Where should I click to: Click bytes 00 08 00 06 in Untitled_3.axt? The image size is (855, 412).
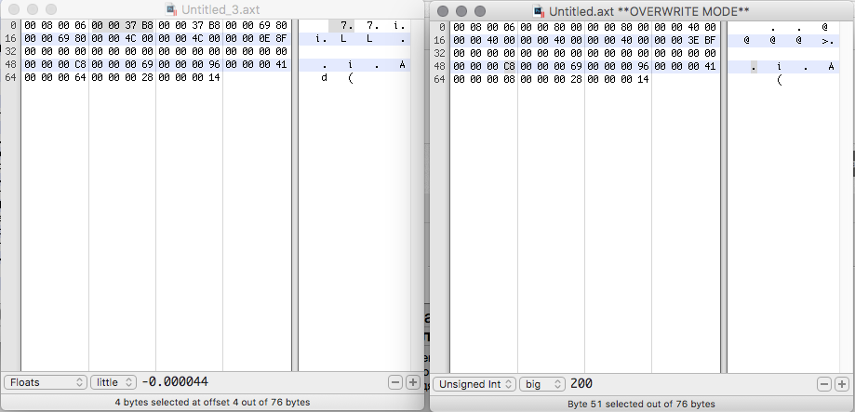tap(56, 25)
